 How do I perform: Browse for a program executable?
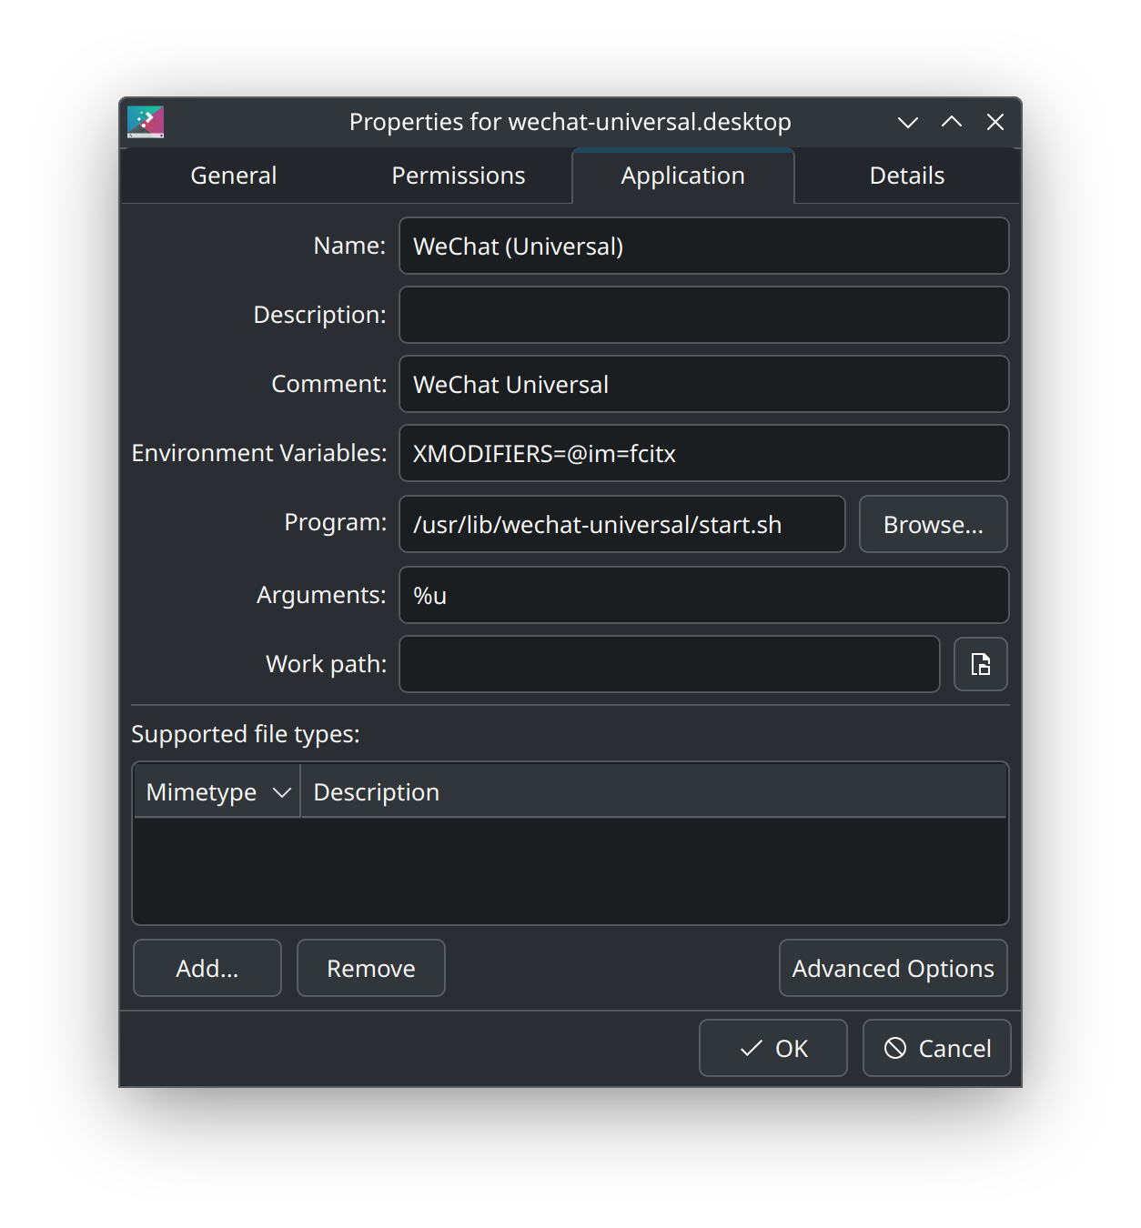(x=933, y=524)
